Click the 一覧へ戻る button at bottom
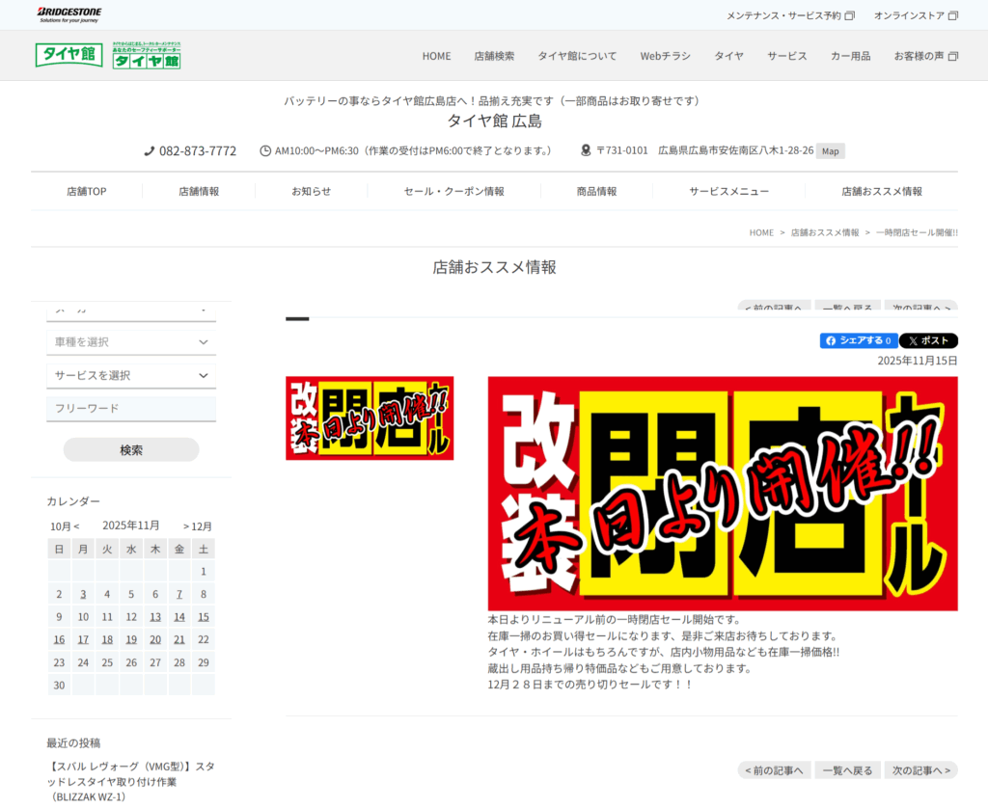Viewport: 988px width, 808px height. (x=846, y=770)
